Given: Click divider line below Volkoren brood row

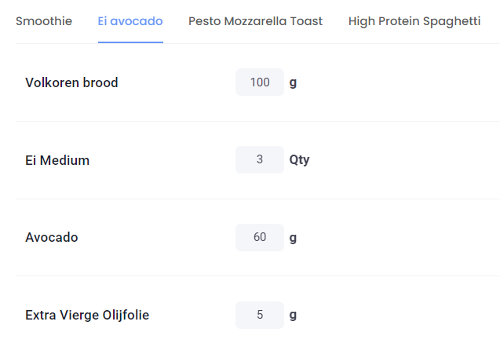Looking at the screenshot, I should pyautogui.click(x=257, y=121).
